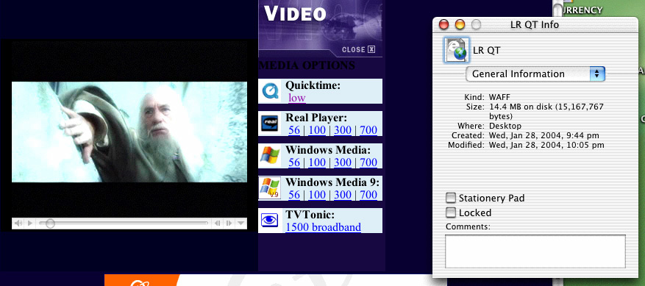645x286 pixels.
Task: Open Windows Media 9 56 stream link
Action: point(294,195)
